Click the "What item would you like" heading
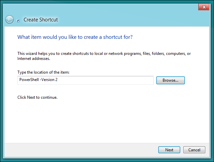This screenshot has height=162, width=214. (x=75, y=36)
